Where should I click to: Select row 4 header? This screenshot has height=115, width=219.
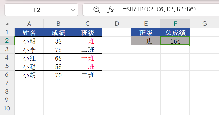(7, 57)
